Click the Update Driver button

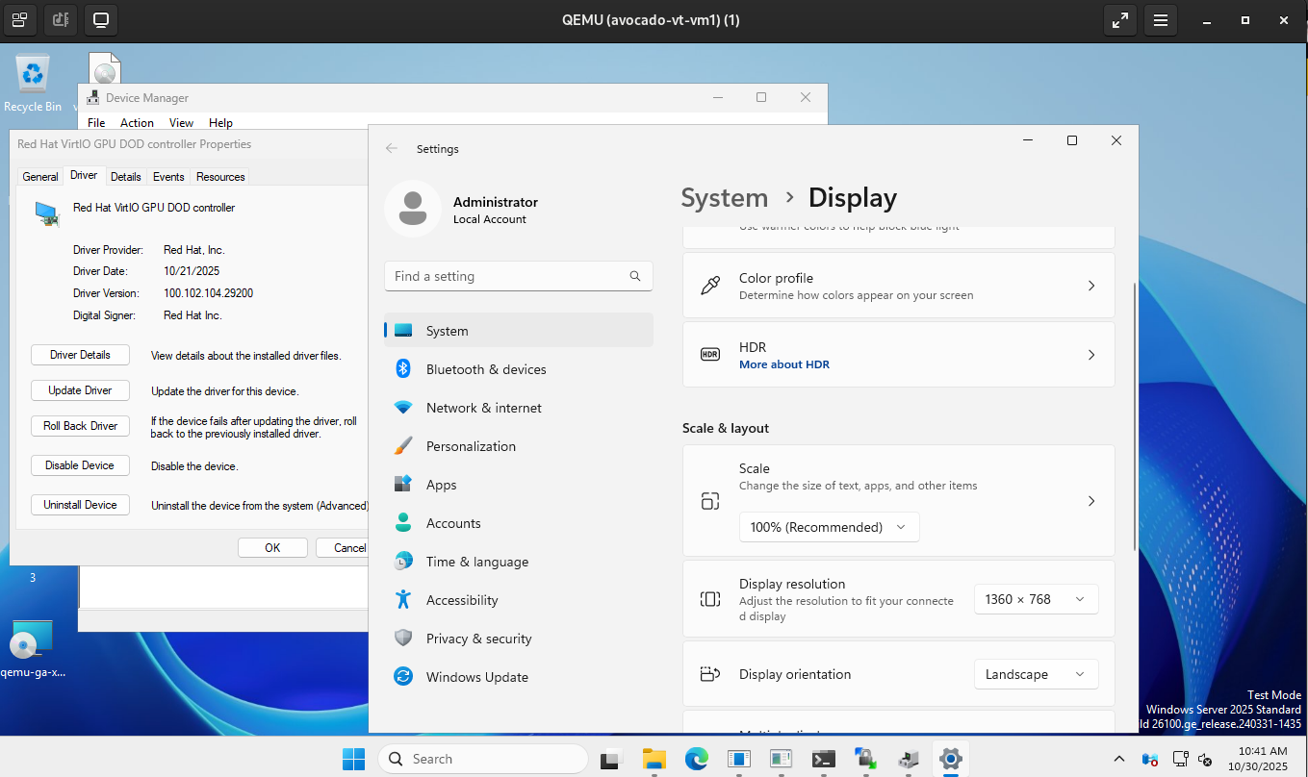(80, 390)
